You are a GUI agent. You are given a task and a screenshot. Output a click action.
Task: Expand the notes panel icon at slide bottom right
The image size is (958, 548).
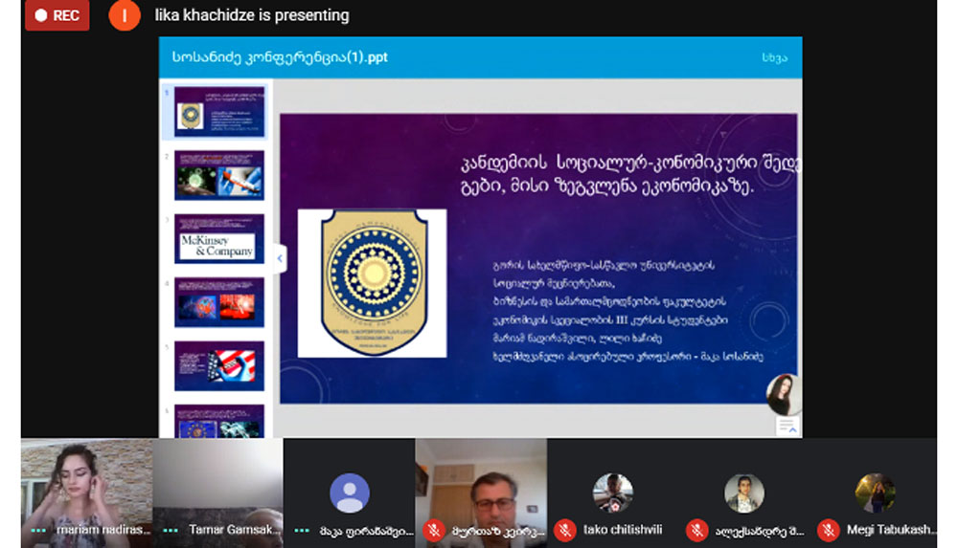(787, 427)
